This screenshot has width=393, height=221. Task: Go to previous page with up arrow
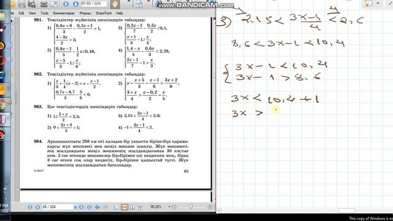(66, 4)
